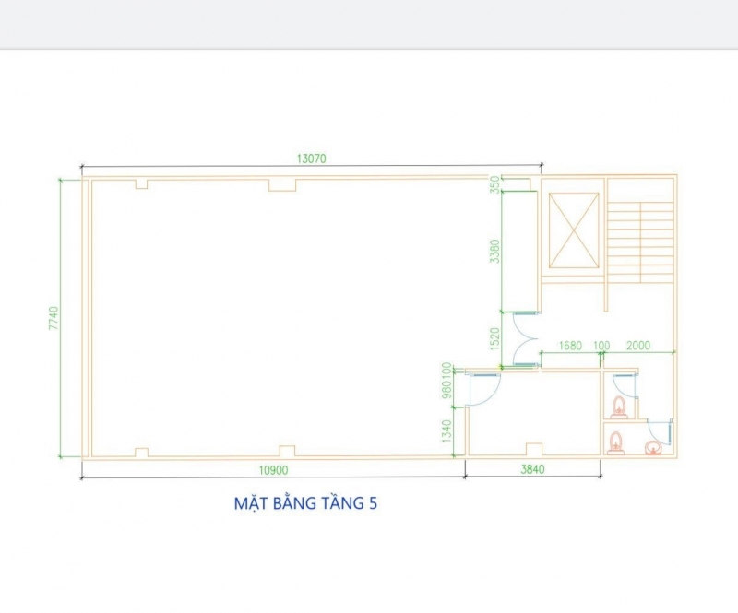
Task: Click the elevator shaft symbol with X
Action: pos(571,230)
